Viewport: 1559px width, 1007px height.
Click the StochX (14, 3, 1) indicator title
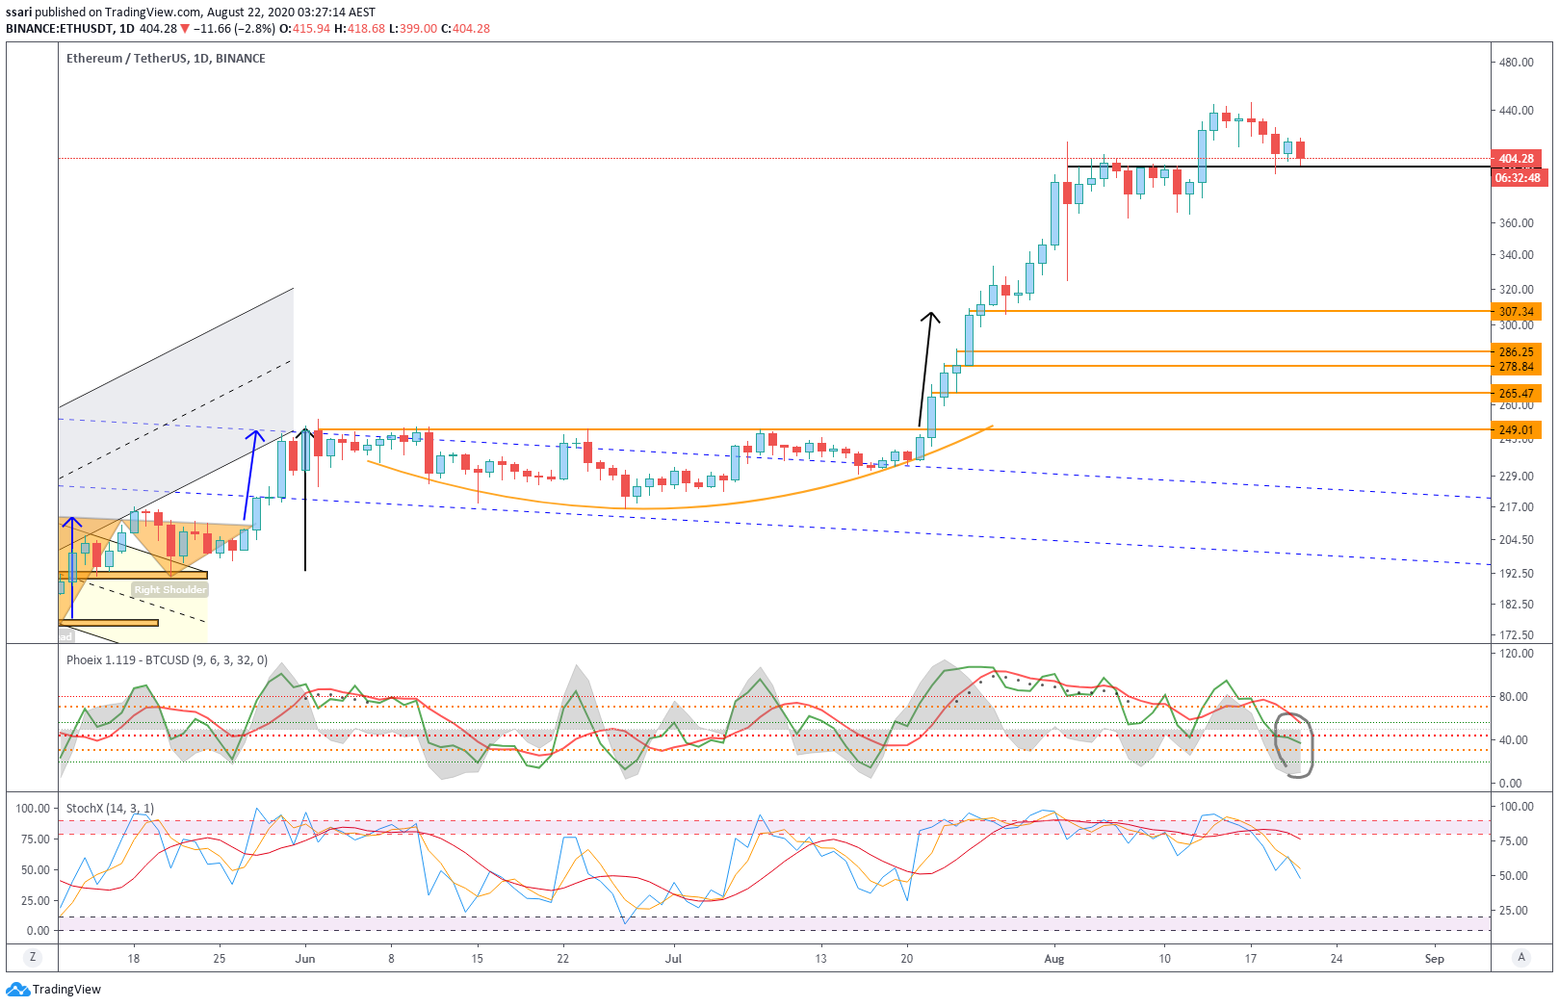(110, 809)
